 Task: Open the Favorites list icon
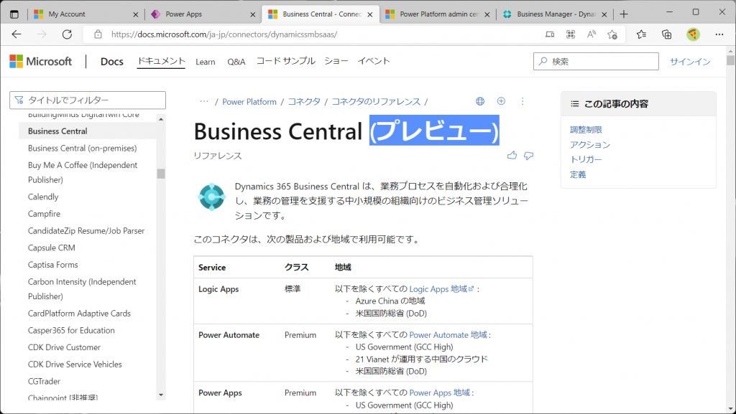click(x=641, y=34)
